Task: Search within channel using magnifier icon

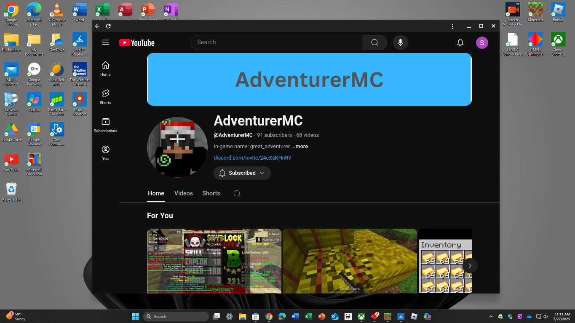Action: (x=237, y=194)
